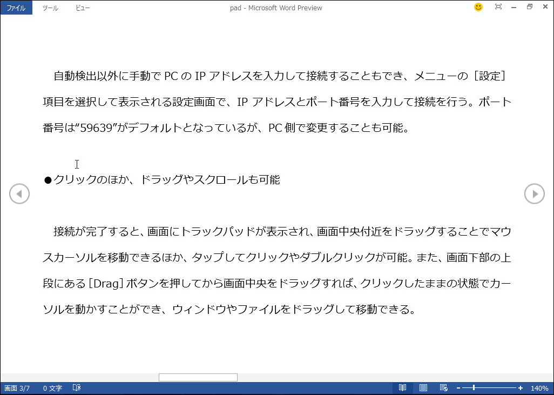Expand the ビュー dropdown menu
Image resolution: width=554 pixels, height=395 pixels.
(x=82, y=8)
